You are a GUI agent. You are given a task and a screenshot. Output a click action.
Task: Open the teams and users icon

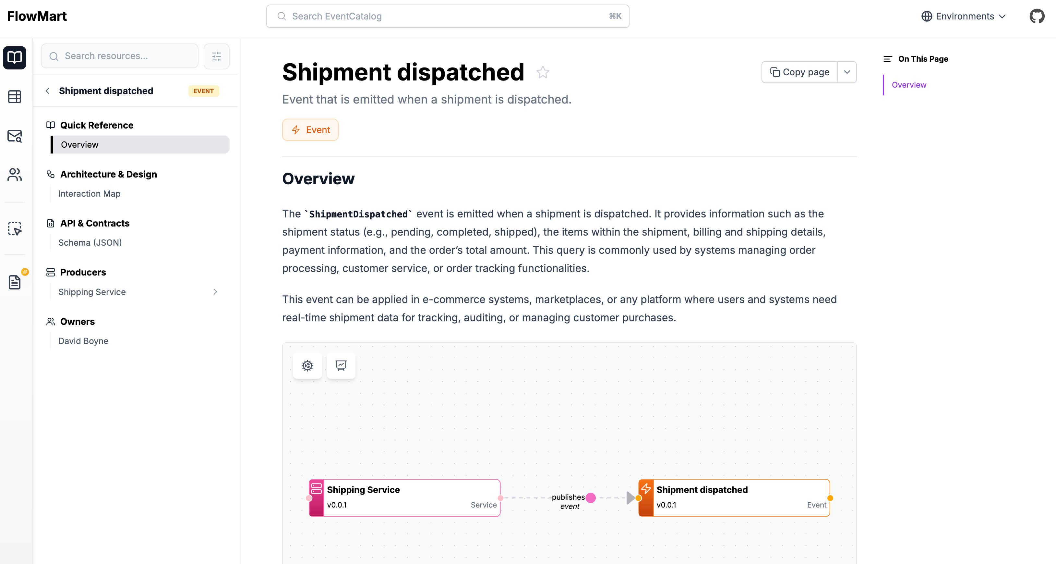pyautogui.click(x=15, y=175)
